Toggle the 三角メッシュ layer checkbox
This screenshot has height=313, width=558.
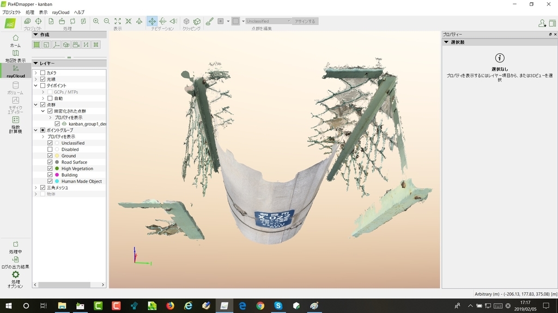click(43, 187)
